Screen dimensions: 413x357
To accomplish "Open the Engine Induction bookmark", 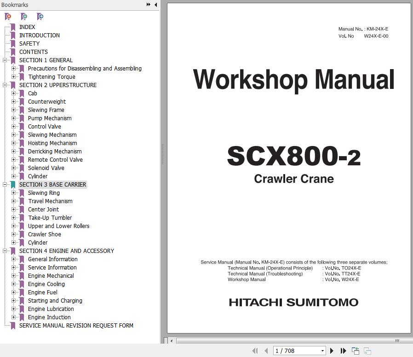I will [x=49, y=317].
